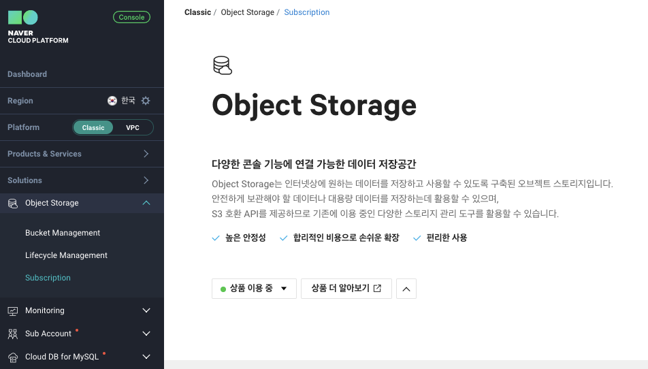648x369 pixels.
Task: Click the Sub Account people icon
Action: point(13,334)
